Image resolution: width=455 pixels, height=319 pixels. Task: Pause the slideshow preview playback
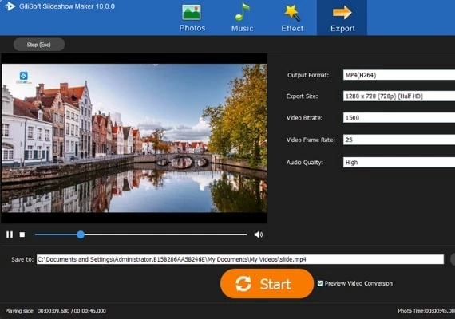point(10,234)
